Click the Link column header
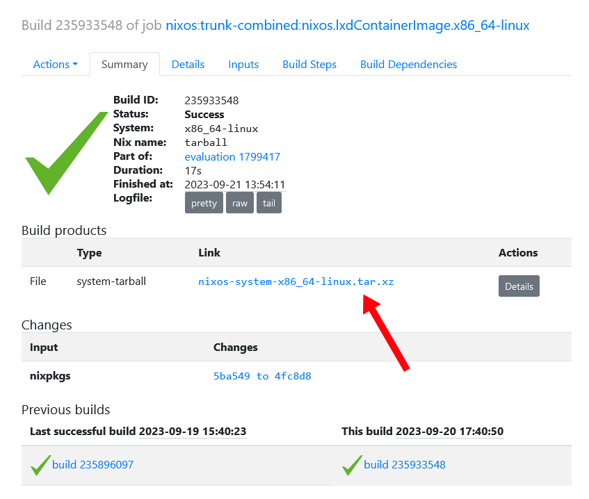This screenshot has width=589, height=499. [209, 252]
